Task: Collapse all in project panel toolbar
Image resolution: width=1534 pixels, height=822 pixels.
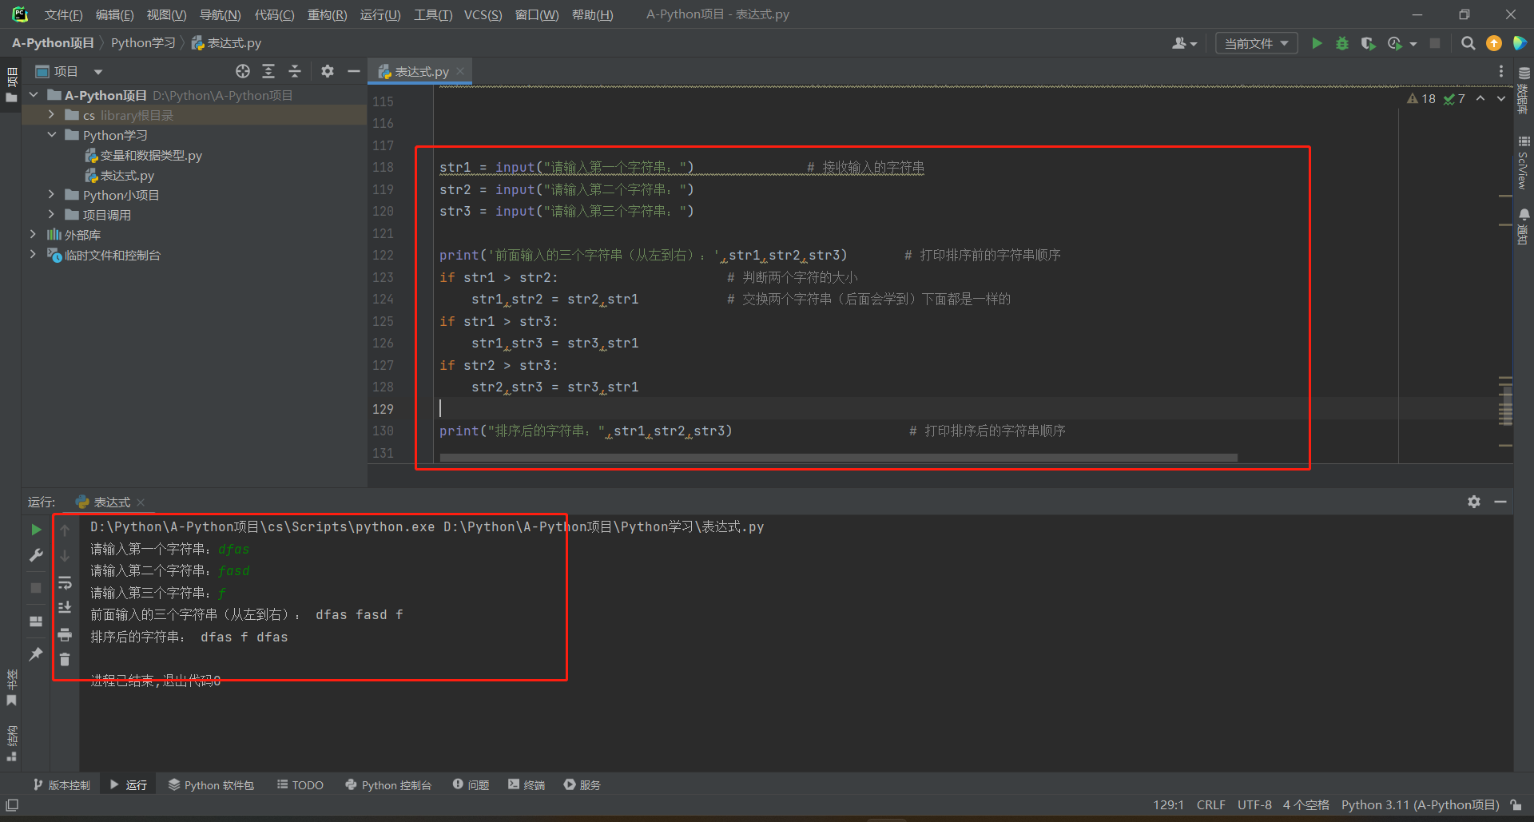Action: [x=295, y=72]
